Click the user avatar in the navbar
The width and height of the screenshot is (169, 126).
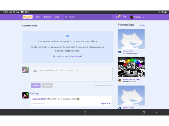pyautogui.click(x=131, y=17)
